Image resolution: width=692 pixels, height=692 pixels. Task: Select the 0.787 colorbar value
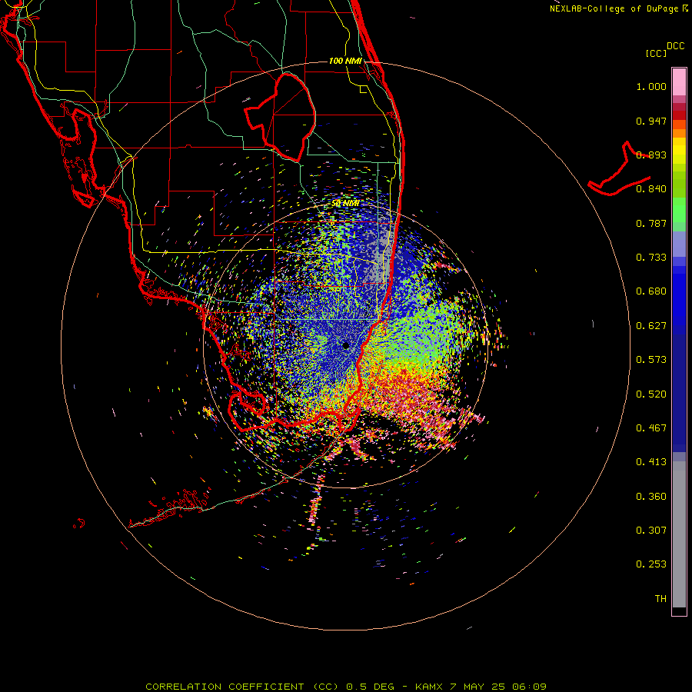click(x=651, y=223)
